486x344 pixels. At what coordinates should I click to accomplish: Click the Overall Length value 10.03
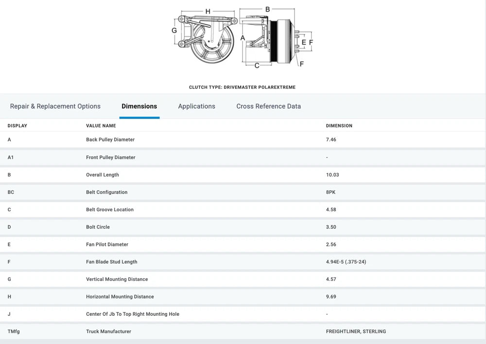point(332,175)
